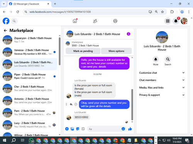Open the Chrome profile icon
This screenshot has height=144, width=193.
(182, 12)
